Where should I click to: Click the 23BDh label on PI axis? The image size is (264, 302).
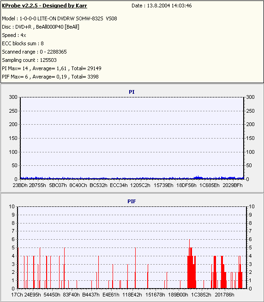[20, 185]
